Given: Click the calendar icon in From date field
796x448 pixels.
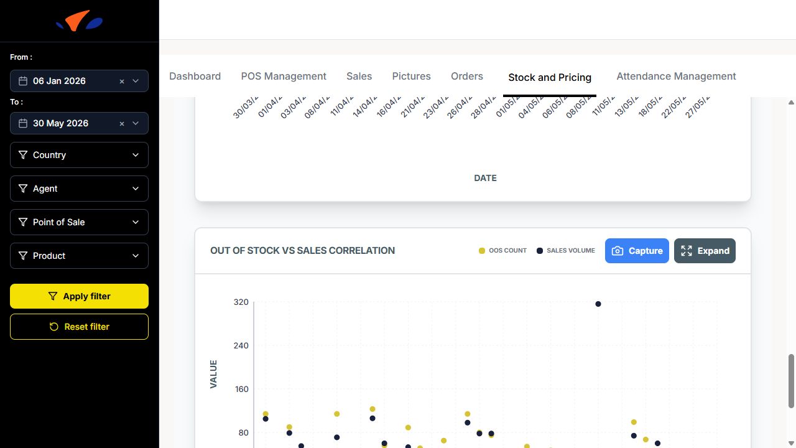Looking at the screenshot, I should click(x=23, y=81).
